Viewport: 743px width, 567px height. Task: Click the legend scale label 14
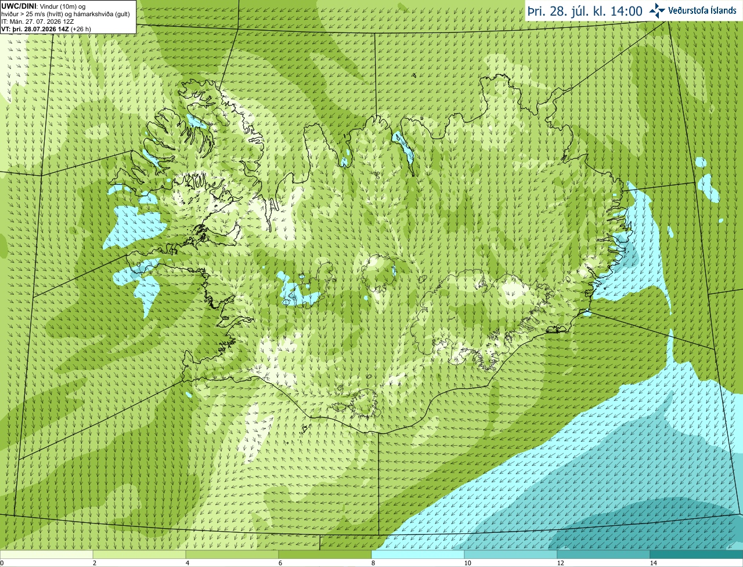pyautogui.click(x=653, y=563)
